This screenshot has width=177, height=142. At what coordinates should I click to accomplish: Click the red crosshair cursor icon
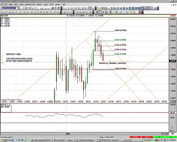click(151, 8)
